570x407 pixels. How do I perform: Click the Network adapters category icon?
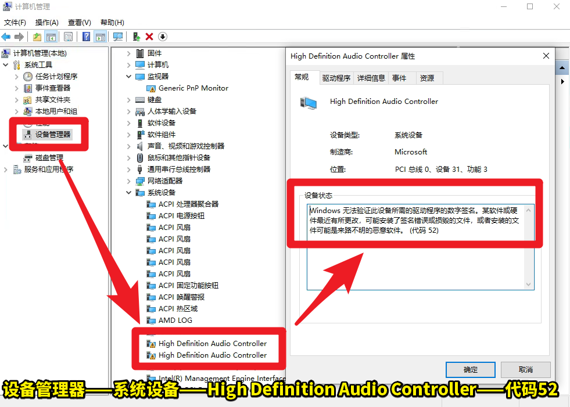pyautogui.click(x=140, y=181)
